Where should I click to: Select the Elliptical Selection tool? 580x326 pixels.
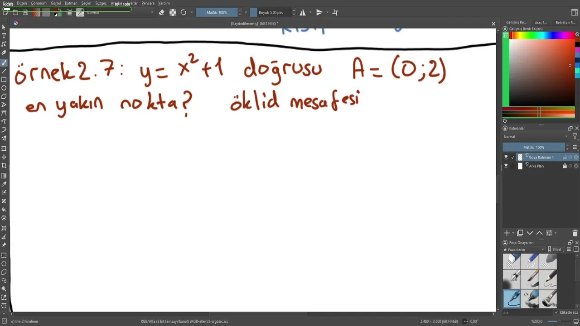(4, 264)
